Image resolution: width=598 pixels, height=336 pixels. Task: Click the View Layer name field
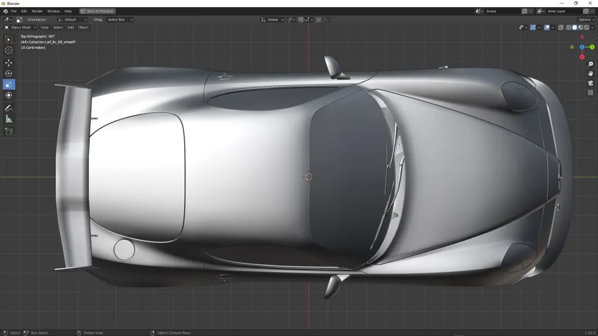[564, 11]
